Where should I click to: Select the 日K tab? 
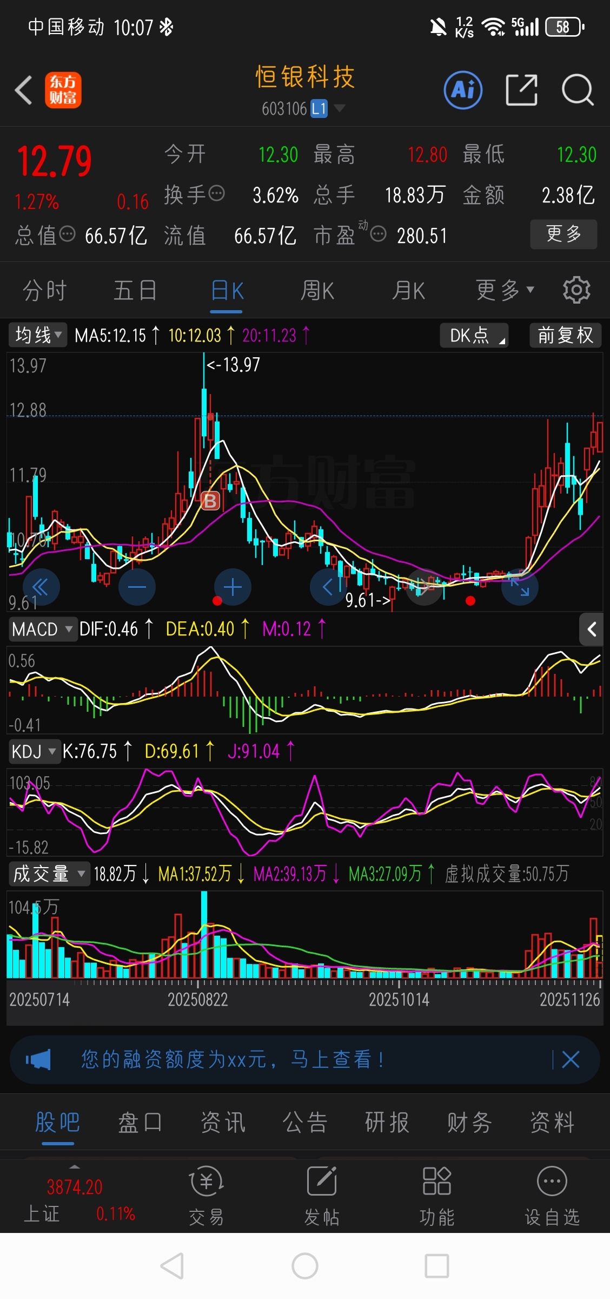click(x=227, y=290)
